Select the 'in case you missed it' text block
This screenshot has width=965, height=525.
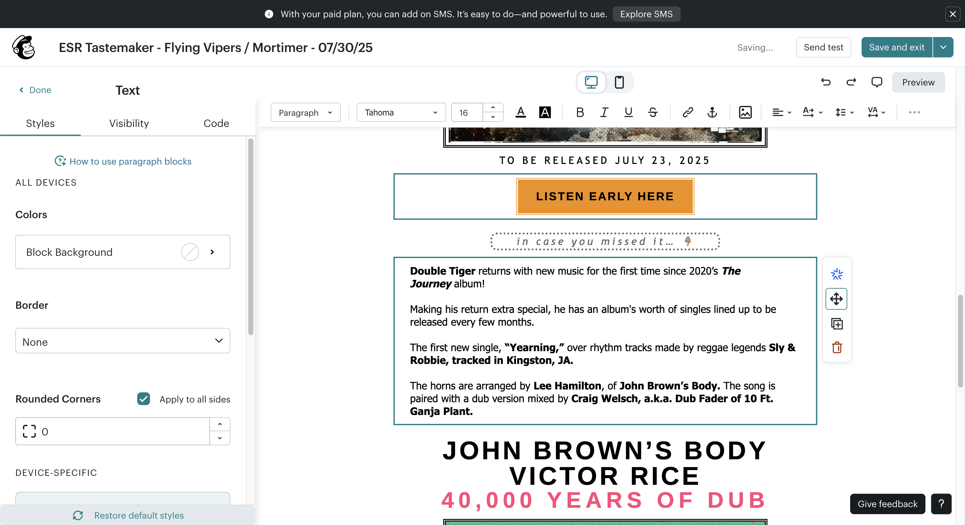pyautogui.click(x=605, y=241)
